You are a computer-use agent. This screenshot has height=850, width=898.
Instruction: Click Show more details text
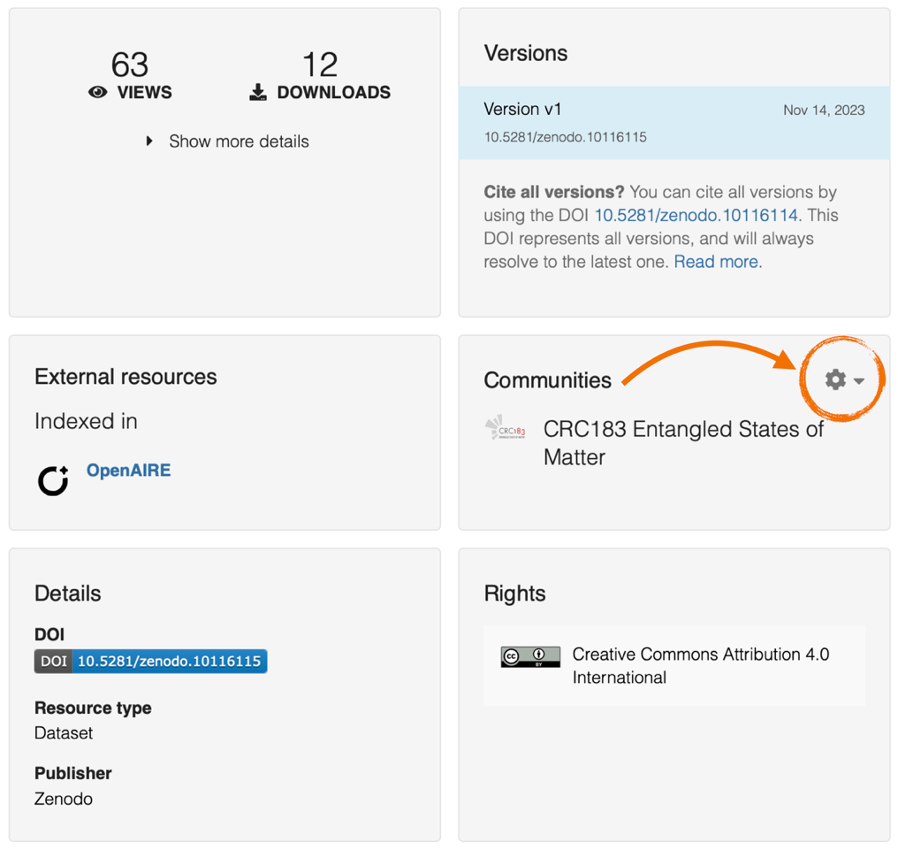[239, 142]
